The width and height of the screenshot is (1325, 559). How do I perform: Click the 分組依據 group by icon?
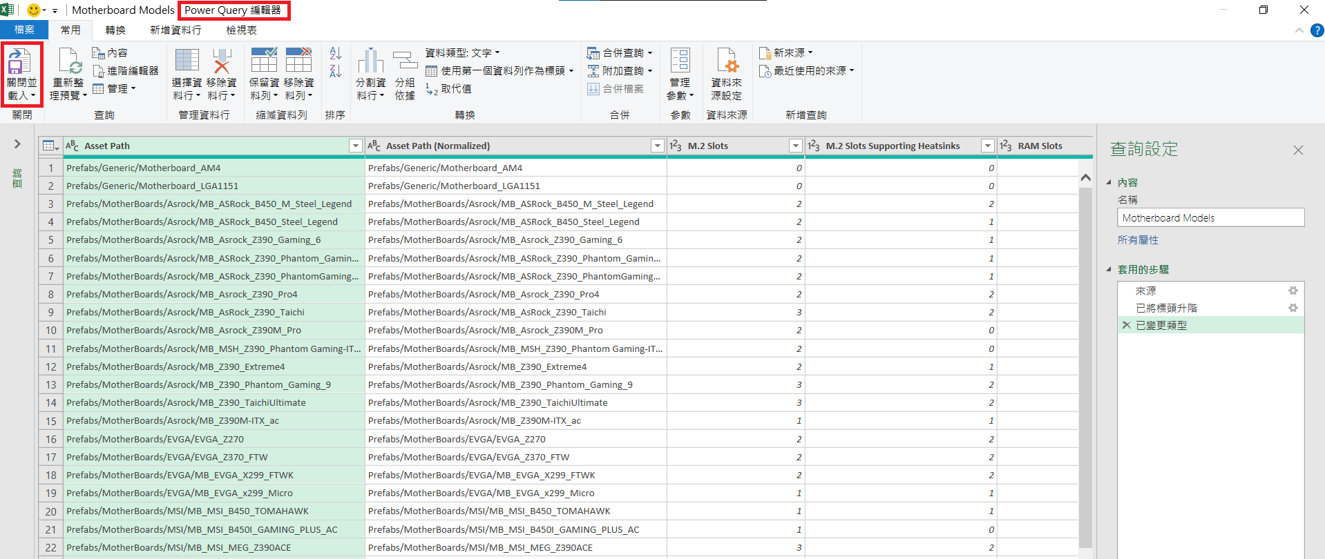tap(405, 61)
